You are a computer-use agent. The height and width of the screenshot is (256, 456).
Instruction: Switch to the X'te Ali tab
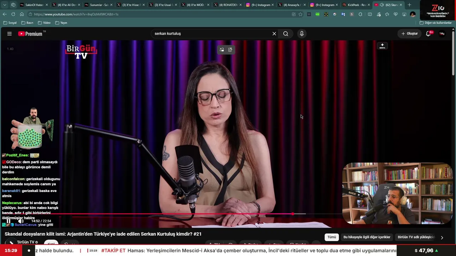coord(66,5)
